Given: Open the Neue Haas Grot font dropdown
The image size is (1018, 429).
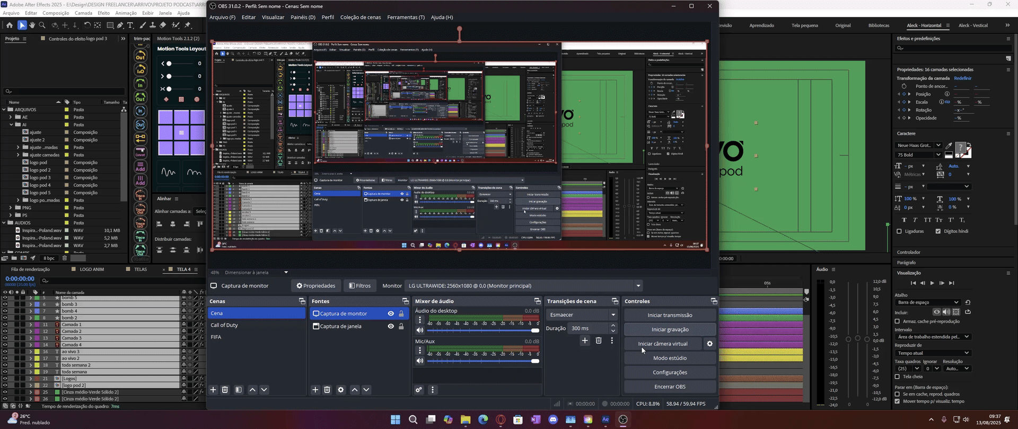Looking at the screenshot, I should pyautogui.click(x=918, y=145).
